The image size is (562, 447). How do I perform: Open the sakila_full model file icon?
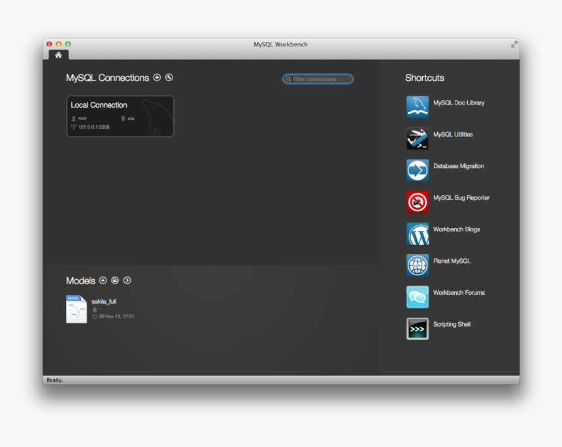click(76, 309)
